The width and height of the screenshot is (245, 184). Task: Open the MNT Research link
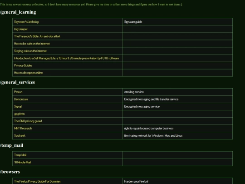(23, 128)
